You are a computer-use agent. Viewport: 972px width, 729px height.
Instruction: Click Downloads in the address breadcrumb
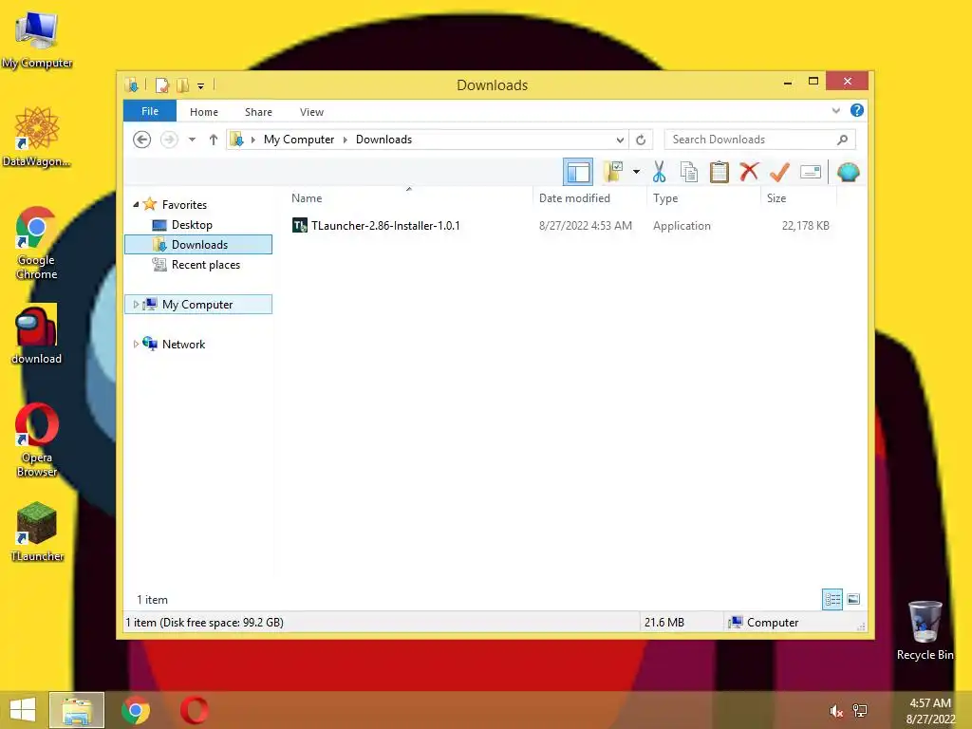tap(383, 140)
